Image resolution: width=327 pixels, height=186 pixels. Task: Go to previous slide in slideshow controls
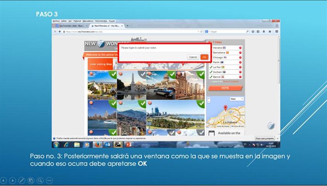tap(3, 180)
